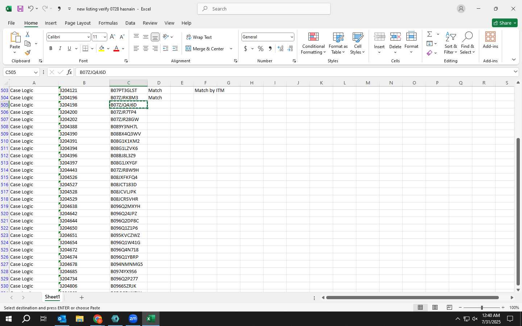Cut selection with the scissors icon
The width and height of the screenshot is (522, 326).
pyautogui.click(x=28, y=34)
